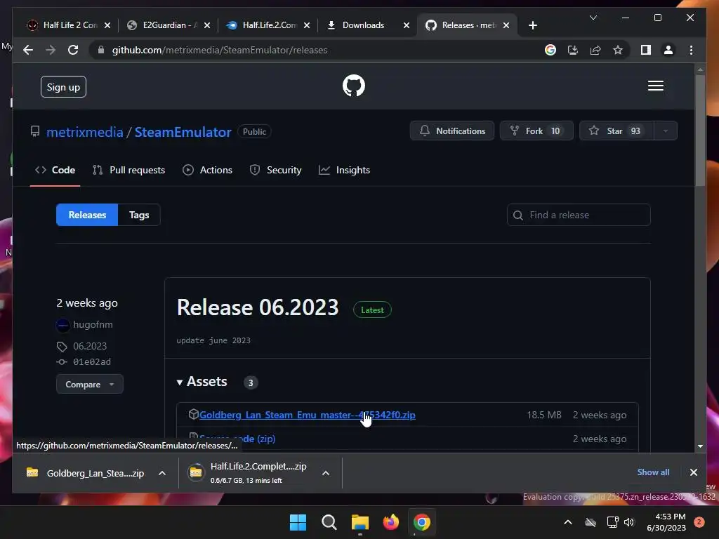Screen dimensions: 719x539
Task: Open the Release 06.2023 title link
Action: (258, 307)
